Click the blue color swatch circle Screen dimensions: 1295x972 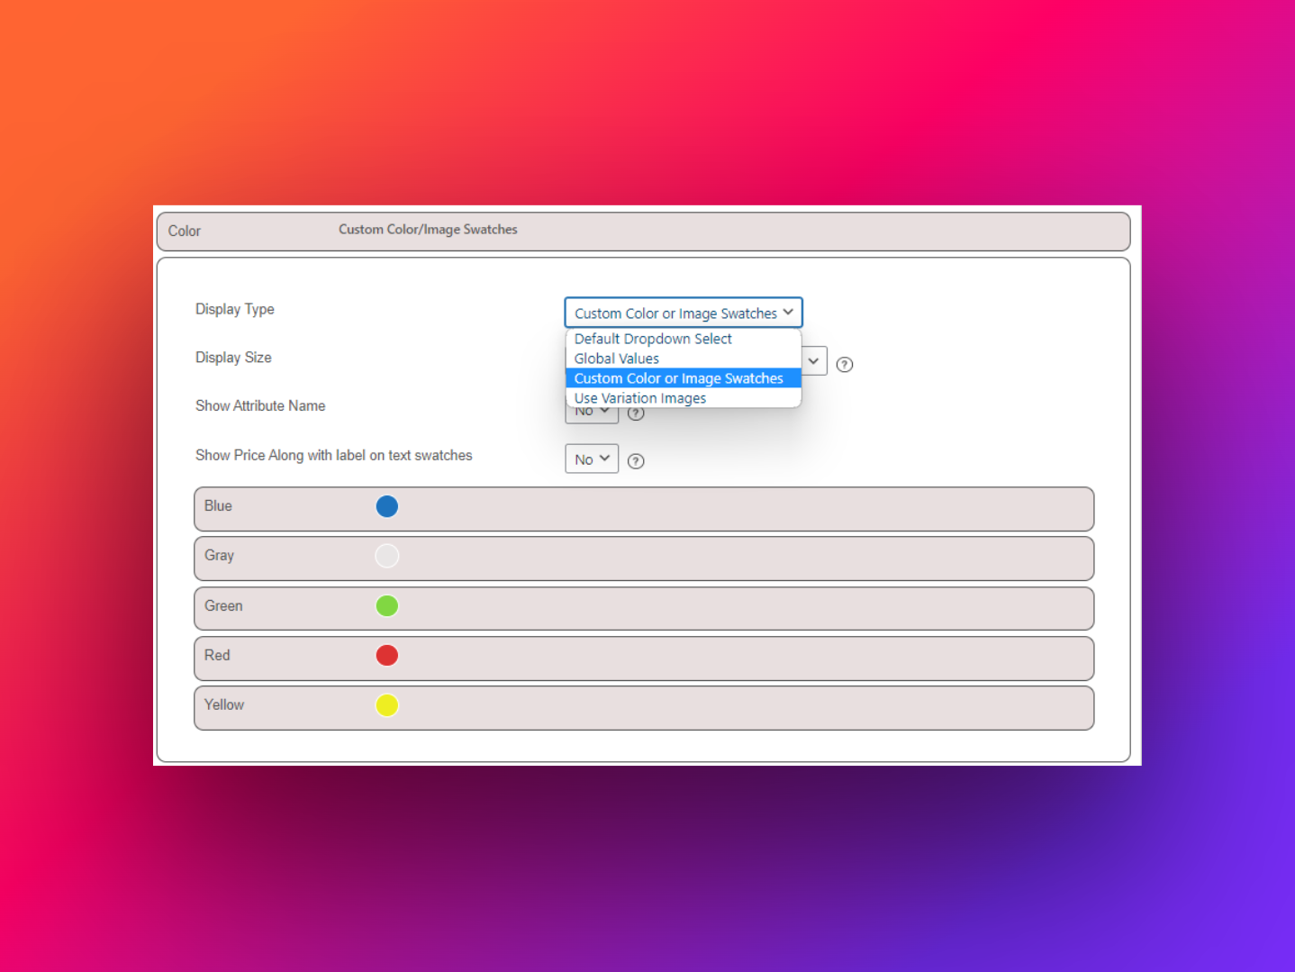(x=387, y=506)
